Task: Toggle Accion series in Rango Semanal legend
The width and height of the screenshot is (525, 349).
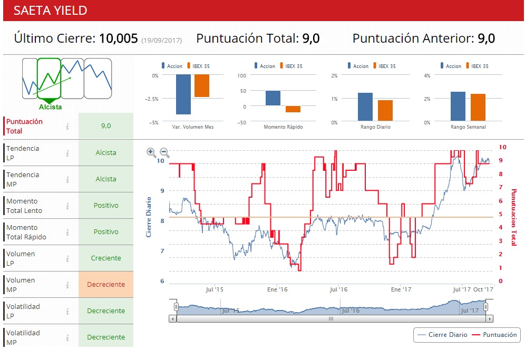Action: [x=451, y=66]
